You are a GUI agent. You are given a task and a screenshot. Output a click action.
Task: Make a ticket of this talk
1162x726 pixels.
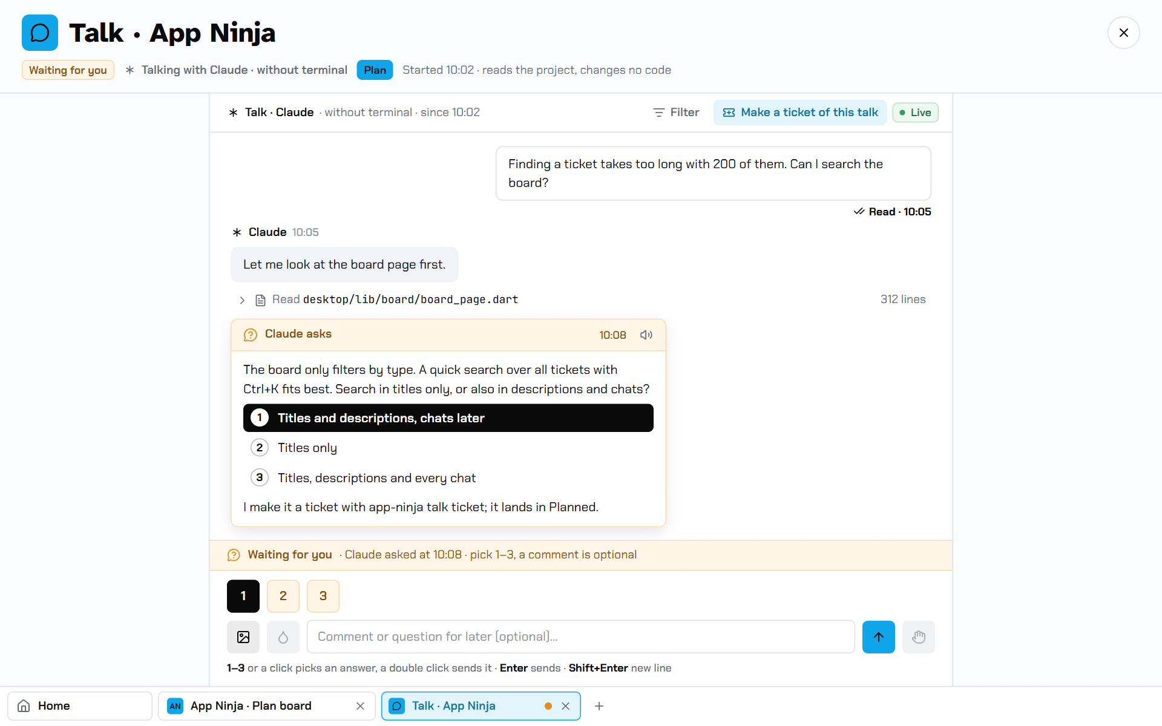[800, 113]
